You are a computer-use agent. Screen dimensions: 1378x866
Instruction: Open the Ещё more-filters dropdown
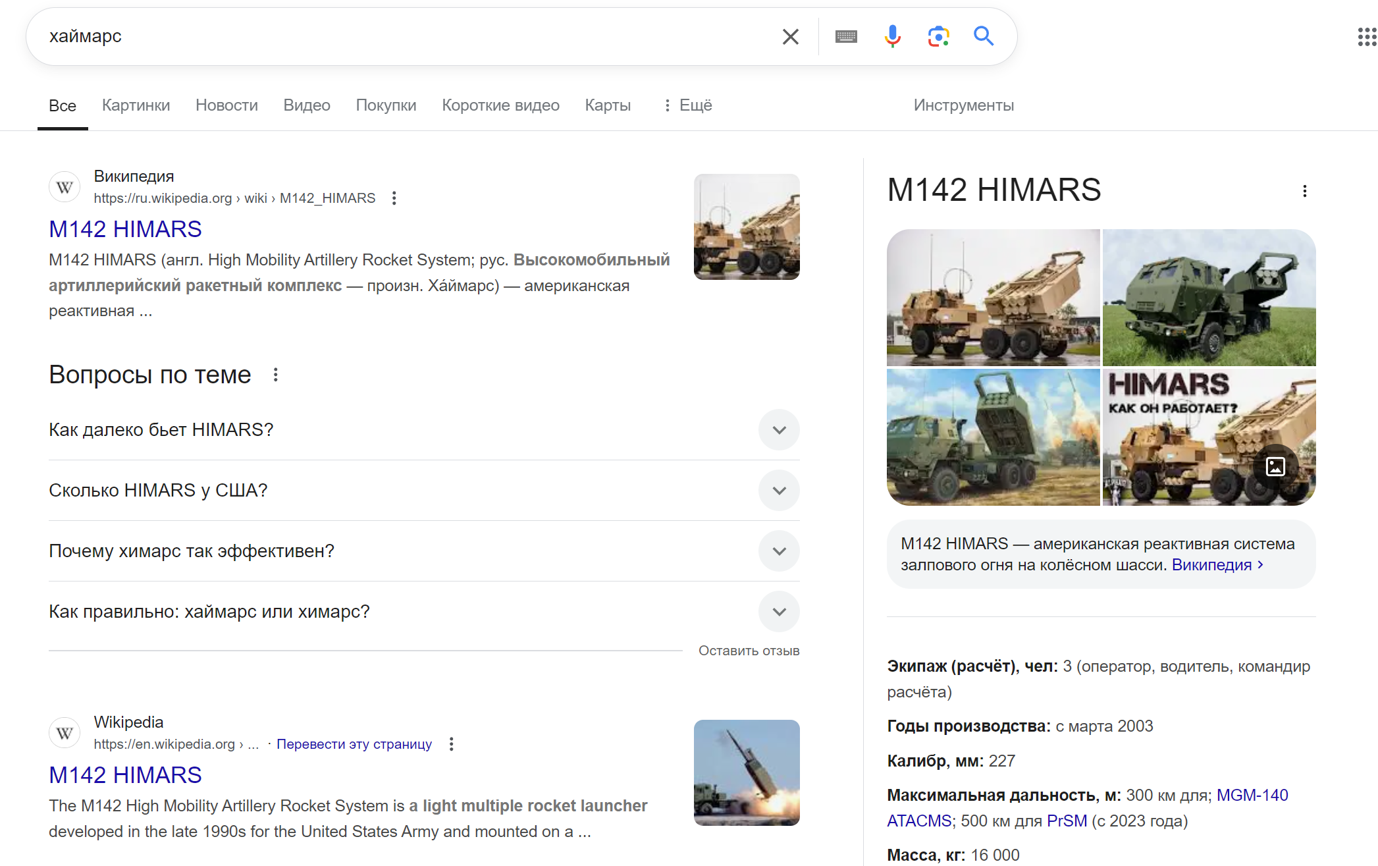click(x=688, y=105)
